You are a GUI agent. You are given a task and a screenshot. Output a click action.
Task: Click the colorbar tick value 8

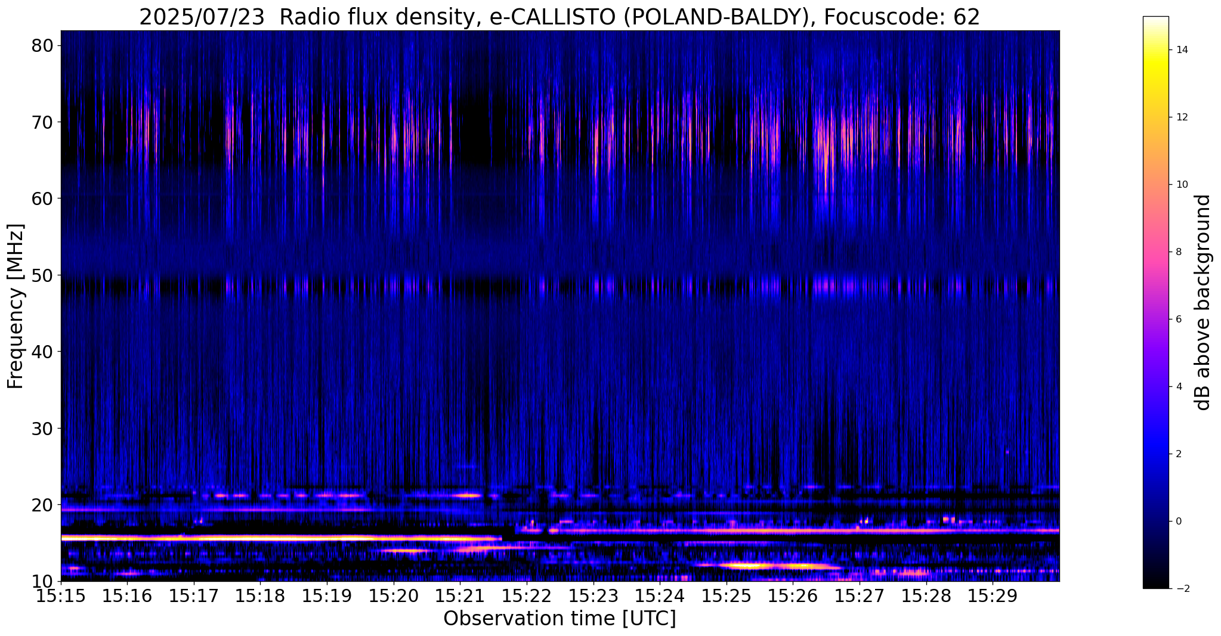[x=1178, y=252]
